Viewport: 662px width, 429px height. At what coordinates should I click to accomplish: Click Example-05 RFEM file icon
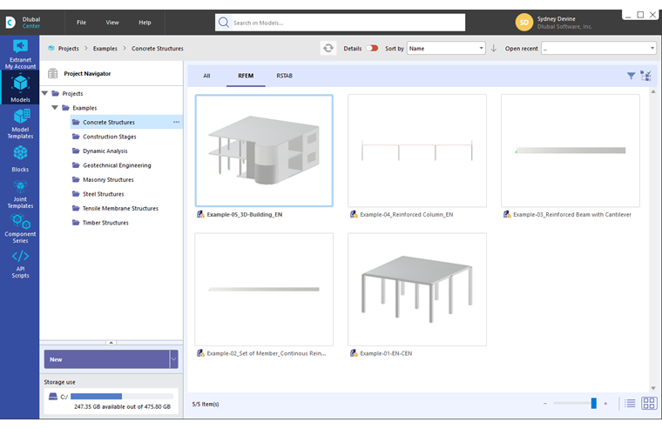coord(200,214)
